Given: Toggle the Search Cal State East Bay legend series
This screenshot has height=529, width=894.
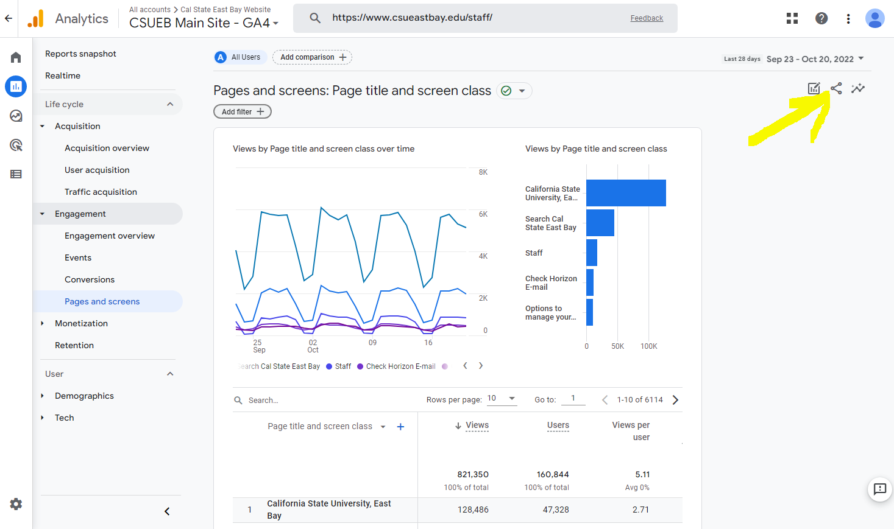Looking at the screenshot, I should pyautogui.click(x=280, y=366).
